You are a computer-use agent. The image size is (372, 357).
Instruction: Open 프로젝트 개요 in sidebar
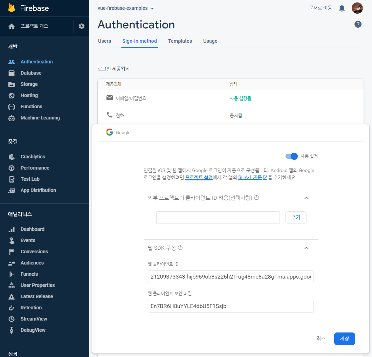click(34, 26)
